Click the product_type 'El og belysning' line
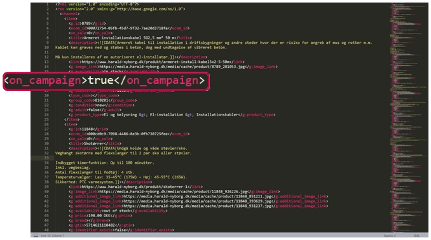431x240 pixels. click(x=172, y=115)
